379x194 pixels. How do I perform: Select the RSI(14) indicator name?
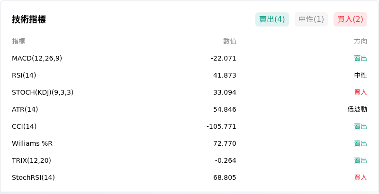click(24, 75)
